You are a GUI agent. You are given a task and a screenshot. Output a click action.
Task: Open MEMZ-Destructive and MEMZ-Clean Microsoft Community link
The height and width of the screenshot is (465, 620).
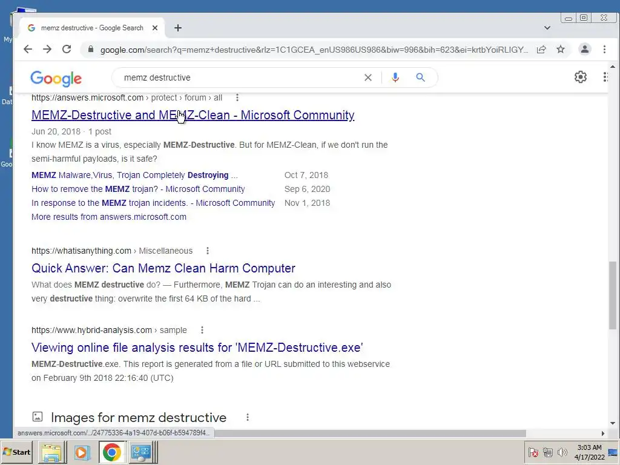(193, 115)
